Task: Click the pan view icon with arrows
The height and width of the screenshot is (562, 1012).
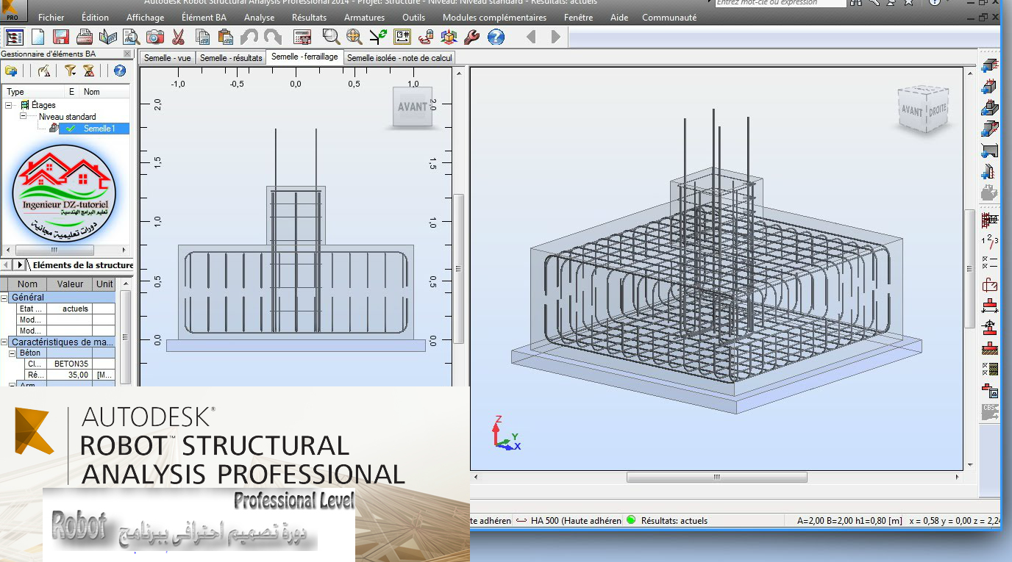Action: (354, 37)
